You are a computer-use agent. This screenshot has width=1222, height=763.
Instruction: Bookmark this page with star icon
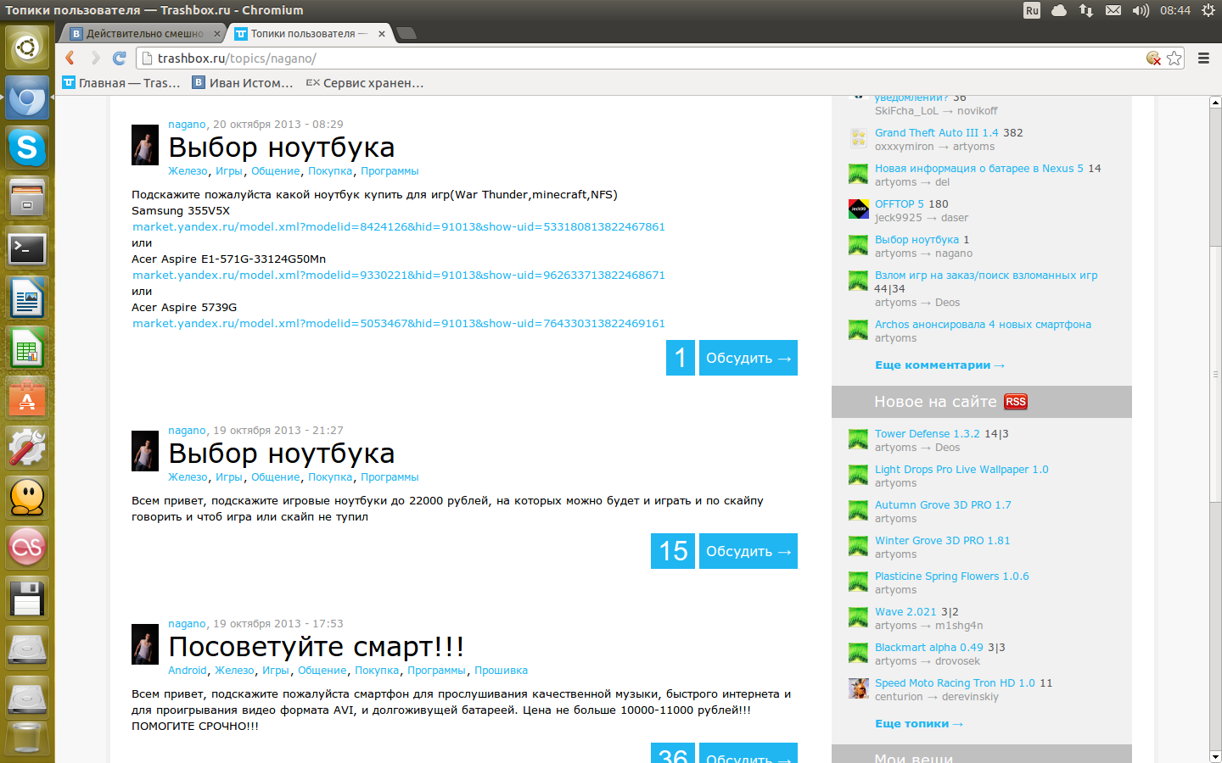point(1174,58)
